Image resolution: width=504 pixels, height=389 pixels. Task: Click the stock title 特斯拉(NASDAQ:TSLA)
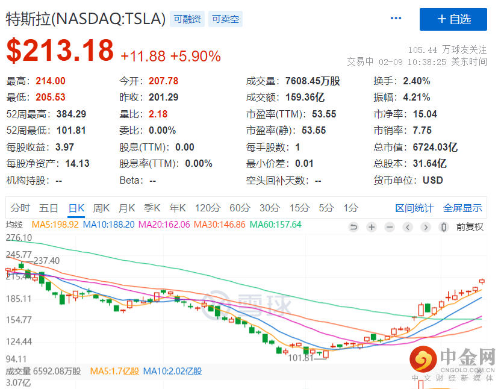coord(86,19)
